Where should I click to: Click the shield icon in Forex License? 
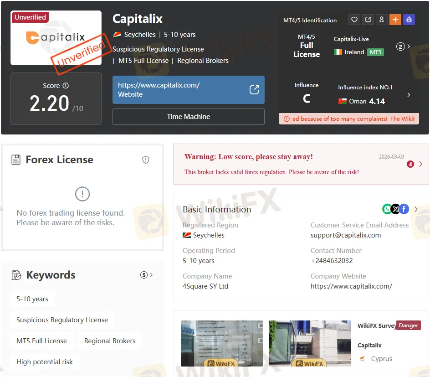pyautogui.click(x=146, y=160)
